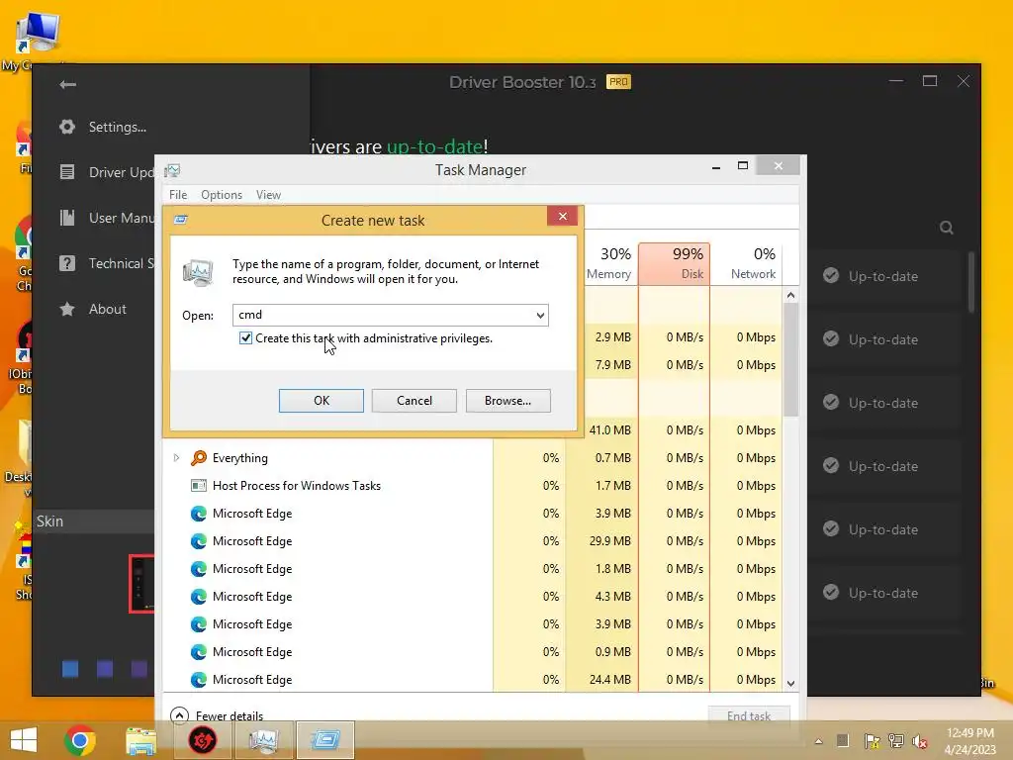Click OK in Create new task
The width and height of the screenshot is (1013, 760).
click(x=322, y=401)
